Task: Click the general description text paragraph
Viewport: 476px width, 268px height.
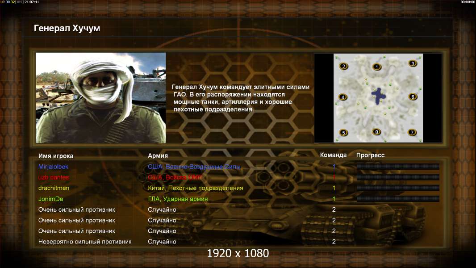Action: pos(241,98)
